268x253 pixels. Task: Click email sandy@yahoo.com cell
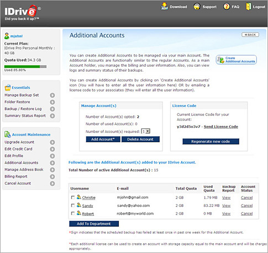coord(134,206)
